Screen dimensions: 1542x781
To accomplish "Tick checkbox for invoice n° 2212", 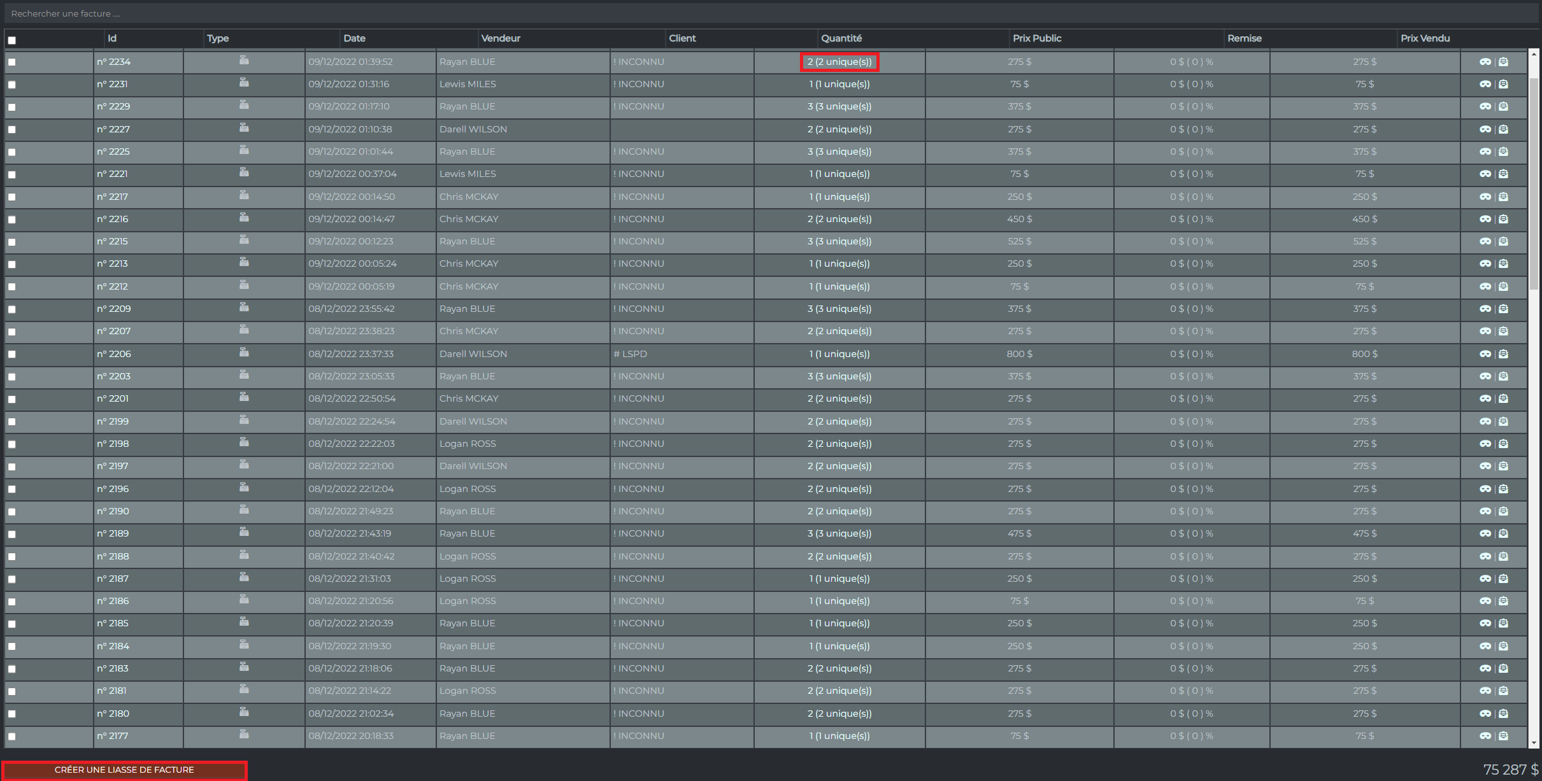I will coord(11,287).
